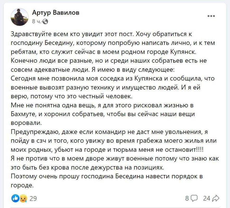Click the word воровали. in the post

point(26,123)
